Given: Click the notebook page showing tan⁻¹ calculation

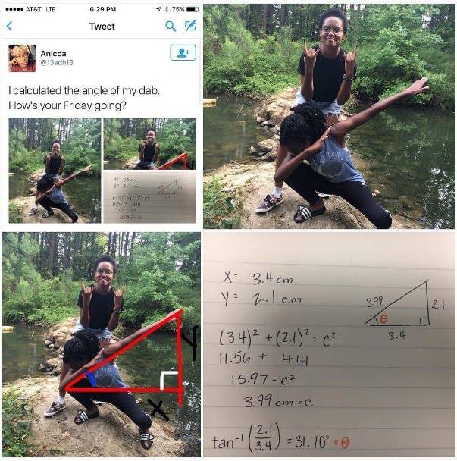Looking at the screenshot, I should tap(329, 344).
